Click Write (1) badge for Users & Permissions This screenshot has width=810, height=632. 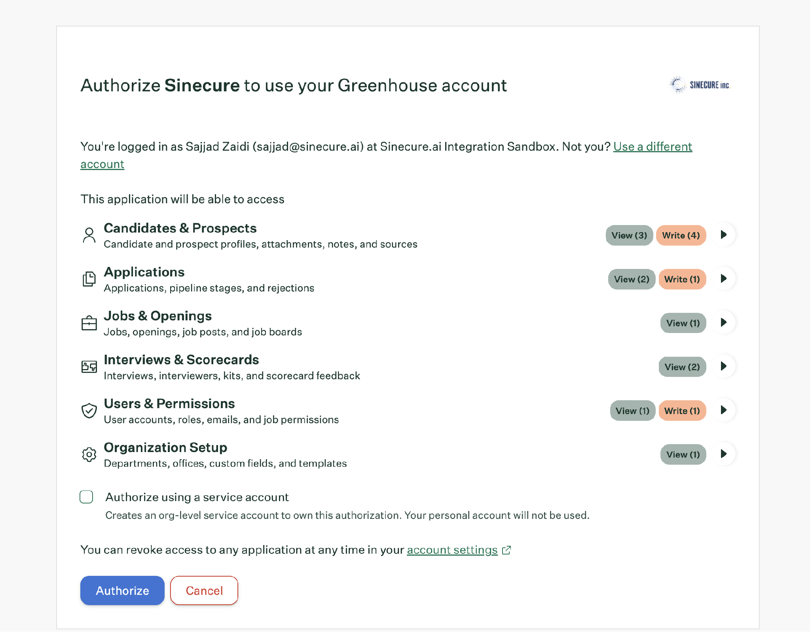coord(682,411)
